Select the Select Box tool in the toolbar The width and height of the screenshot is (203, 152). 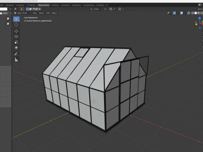pyautogui.click(x=16, y=19)
